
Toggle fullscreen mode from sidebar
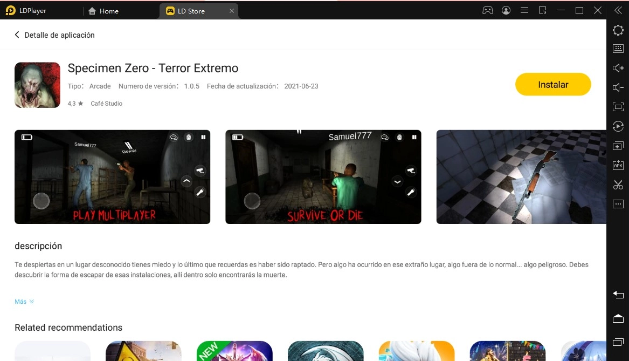pos(618,107)
